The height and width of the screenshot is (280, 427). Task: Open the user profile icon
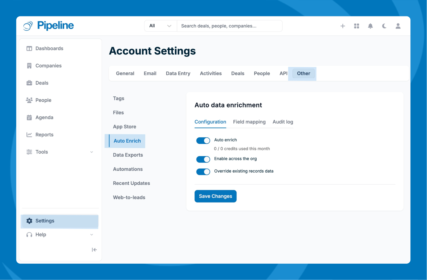tap(398, 26)
